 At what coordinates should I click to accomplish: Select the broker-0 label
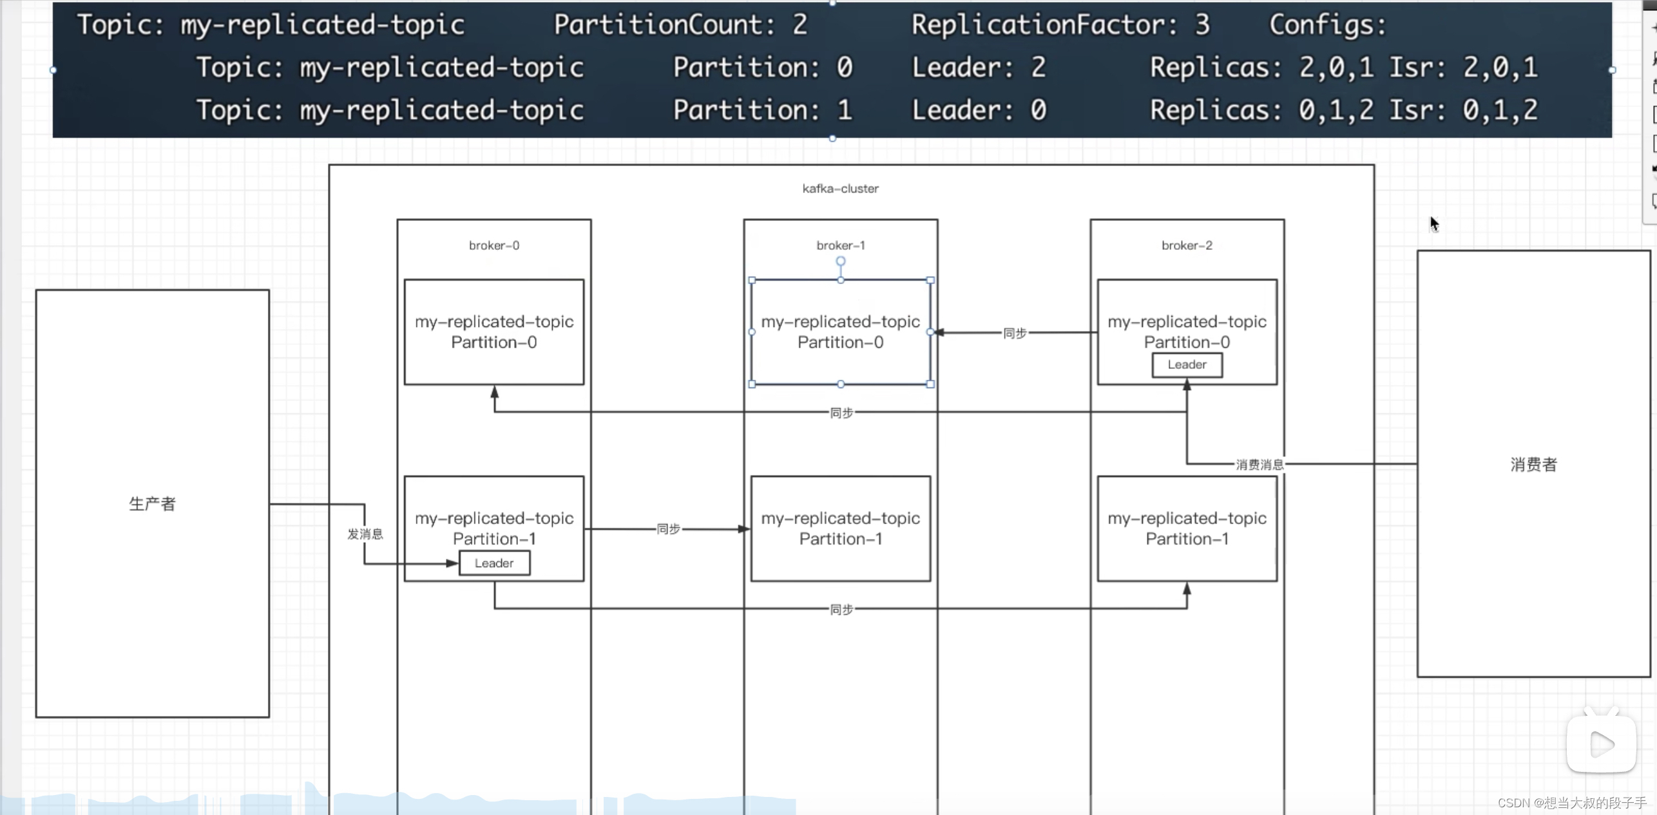[494, 245]
